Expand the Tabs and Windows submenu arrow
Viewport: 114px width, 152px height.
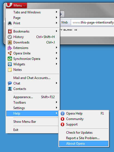[x=57, y=12]
